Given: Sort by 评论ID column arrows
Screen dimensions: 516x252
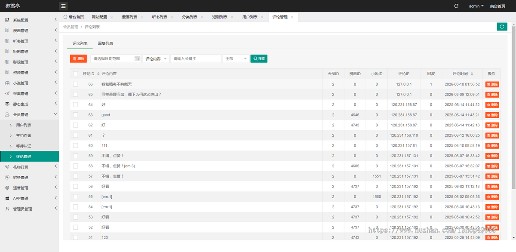Looking at the screenshot, I should coord(98,74).
